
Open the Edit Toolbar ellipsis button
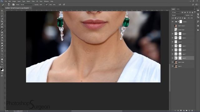[2, 64]
